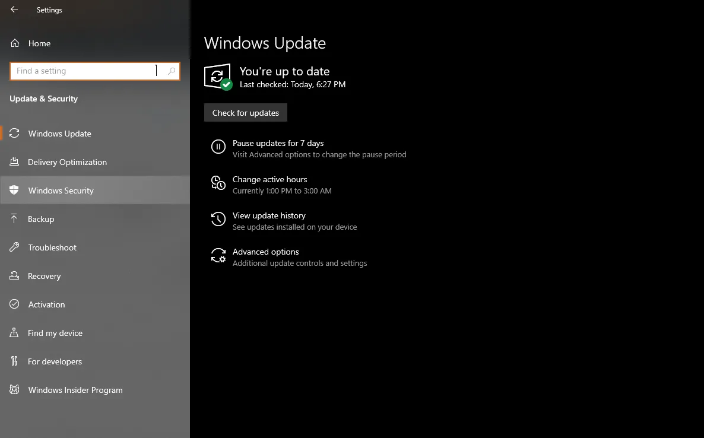Viewport: 704px width, 438px height.
Task: Open the Activation page
Action: [46, 304]
